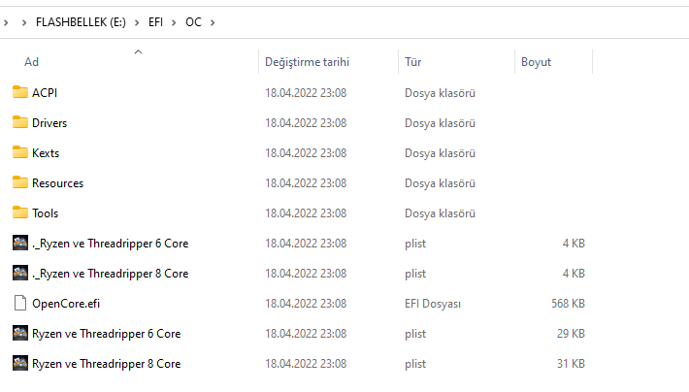Select the OpenCore.efi file icon
This screenshot has height=392, width=689.
(20, 303)
